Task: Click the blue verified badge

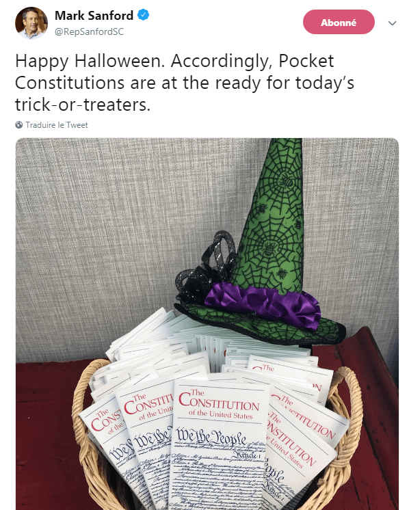Action: pyautogui.click(x=144, y=15)
